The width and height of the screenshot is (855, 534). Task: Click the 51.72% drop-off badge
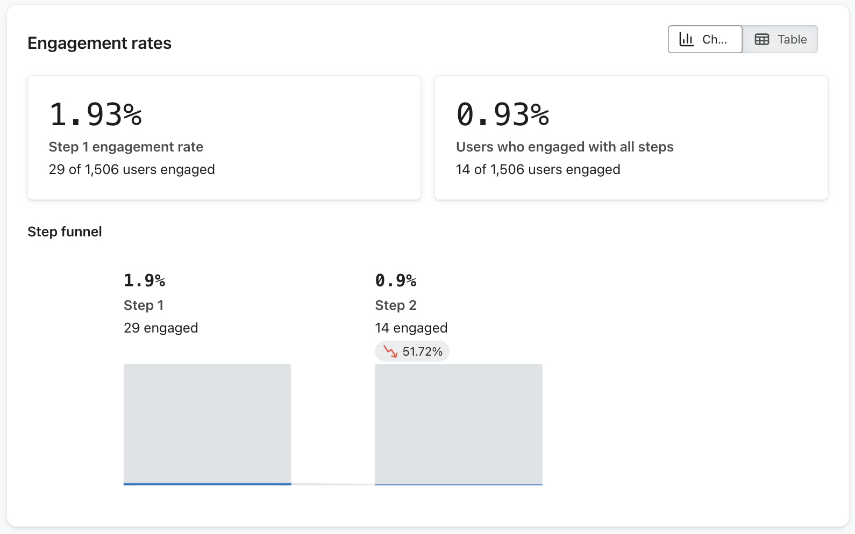[x=412, y=351]
